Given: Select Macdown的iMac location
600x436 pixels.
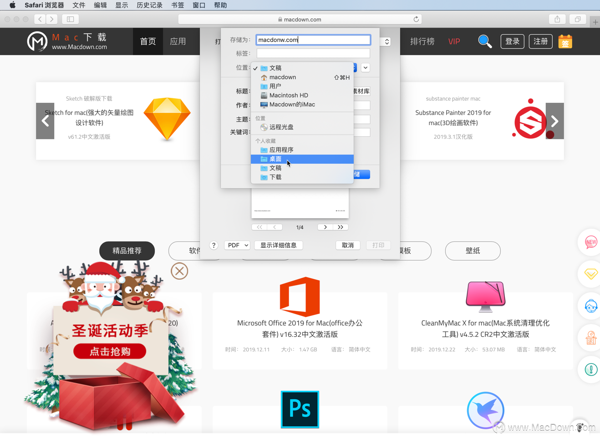Looking at the screenshot, I should [x=302, y=104].
